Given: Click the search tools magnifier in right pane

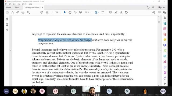Looking at the screenshot, I should tap(165, 18).
